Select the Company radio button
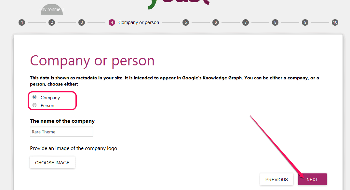This screenshot has height=190, width=350. [x=34, y=97]
